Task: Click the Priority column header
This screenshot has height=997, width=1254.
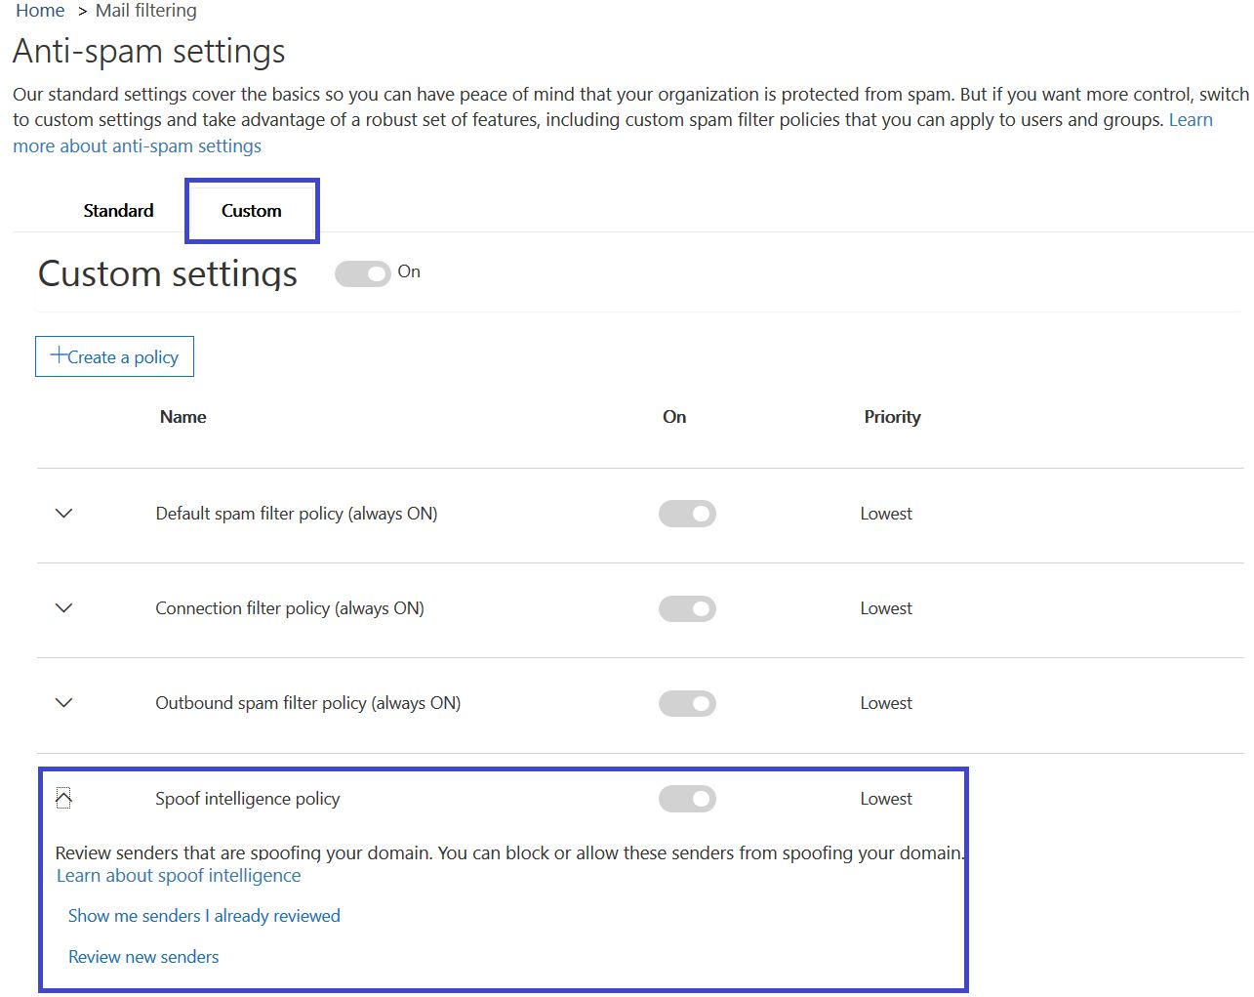Action: point(891,416)
